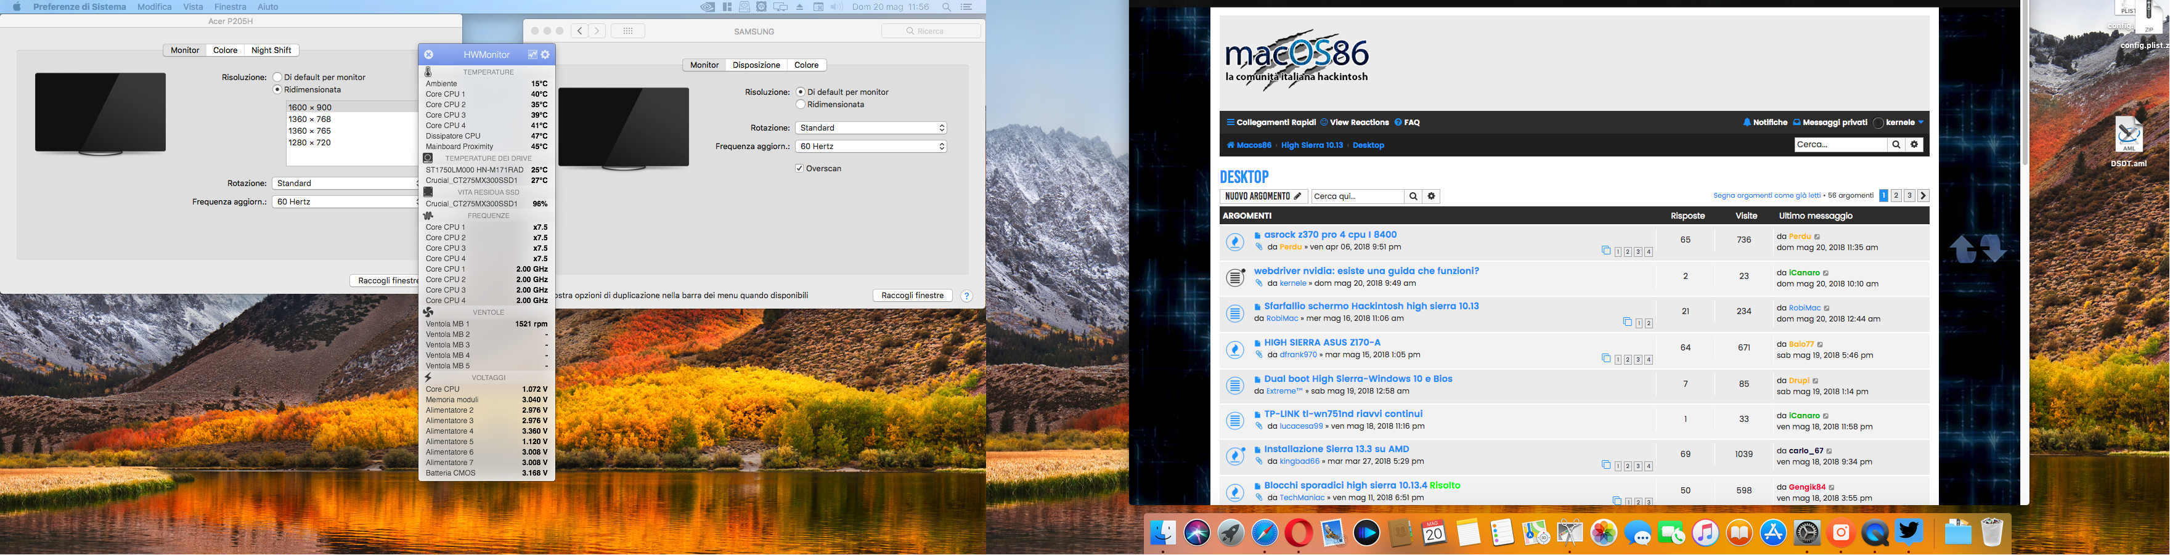The image size is (2170, 555).
Task: Click the HWMonitor graph window icon
Action: [x=532, y=55]
